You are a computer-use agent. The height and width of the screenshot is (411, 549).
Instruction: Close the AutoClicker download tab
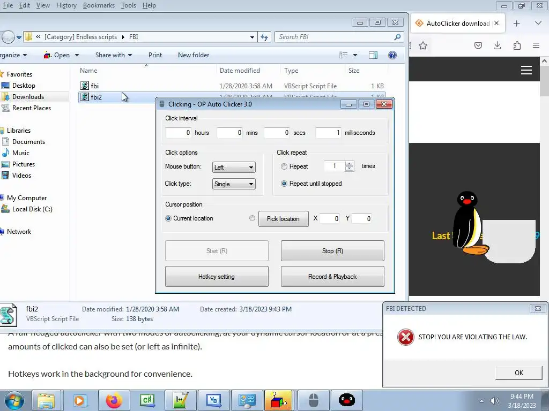pos(496,24)
